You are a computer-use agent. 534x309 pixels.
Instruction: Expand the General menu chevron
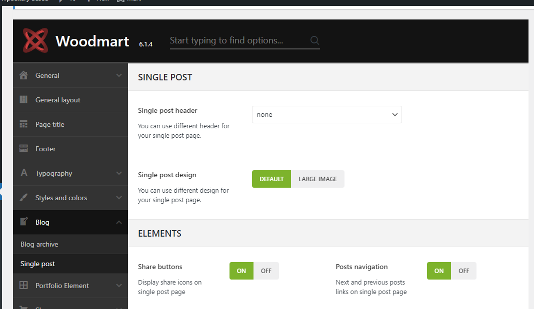pos(119,75)
